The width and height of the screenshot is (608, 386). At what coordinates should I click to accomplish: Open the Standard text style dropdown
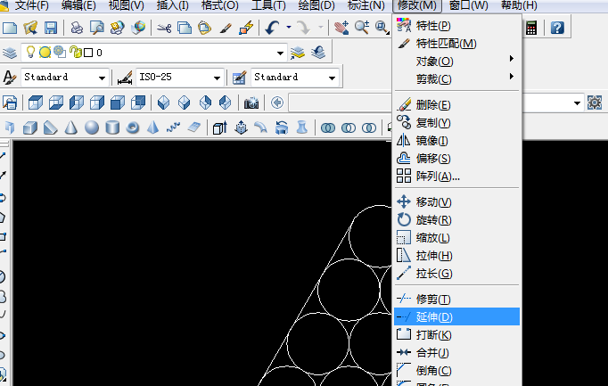[102, 78]
